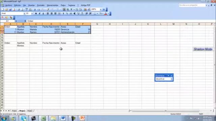Click the 'Escriba una pregunta' help box
Viewport: 216px width, 121px height.
coord(192,5)
